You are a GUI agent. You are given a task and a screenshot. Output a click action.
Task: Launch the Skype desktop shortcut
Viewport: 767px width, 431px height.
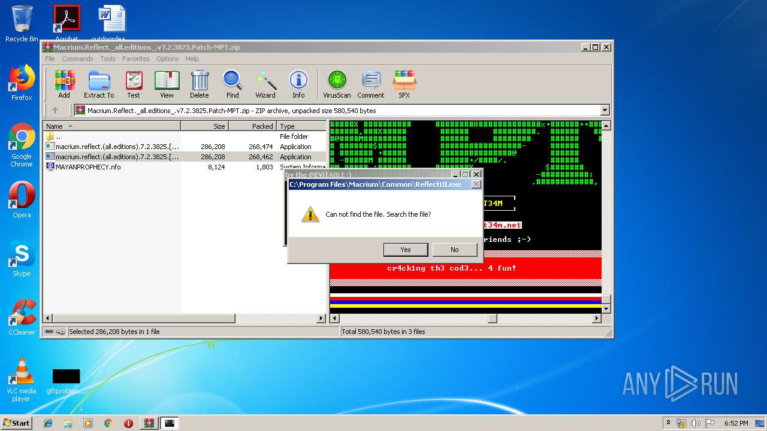point(22,259)
